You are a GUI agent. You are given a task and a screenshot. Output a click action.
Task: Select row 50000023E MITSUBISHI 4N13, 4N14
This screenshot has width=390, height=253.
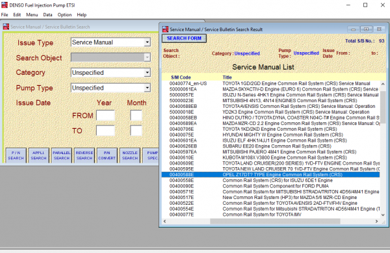tap(270, 101)
